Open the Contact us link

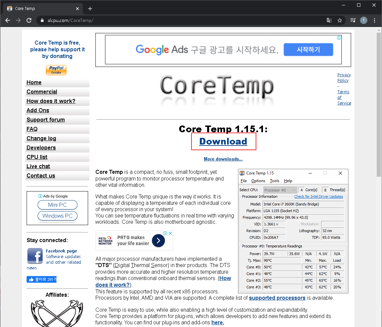pyautogui.click(x=41, y=175)
